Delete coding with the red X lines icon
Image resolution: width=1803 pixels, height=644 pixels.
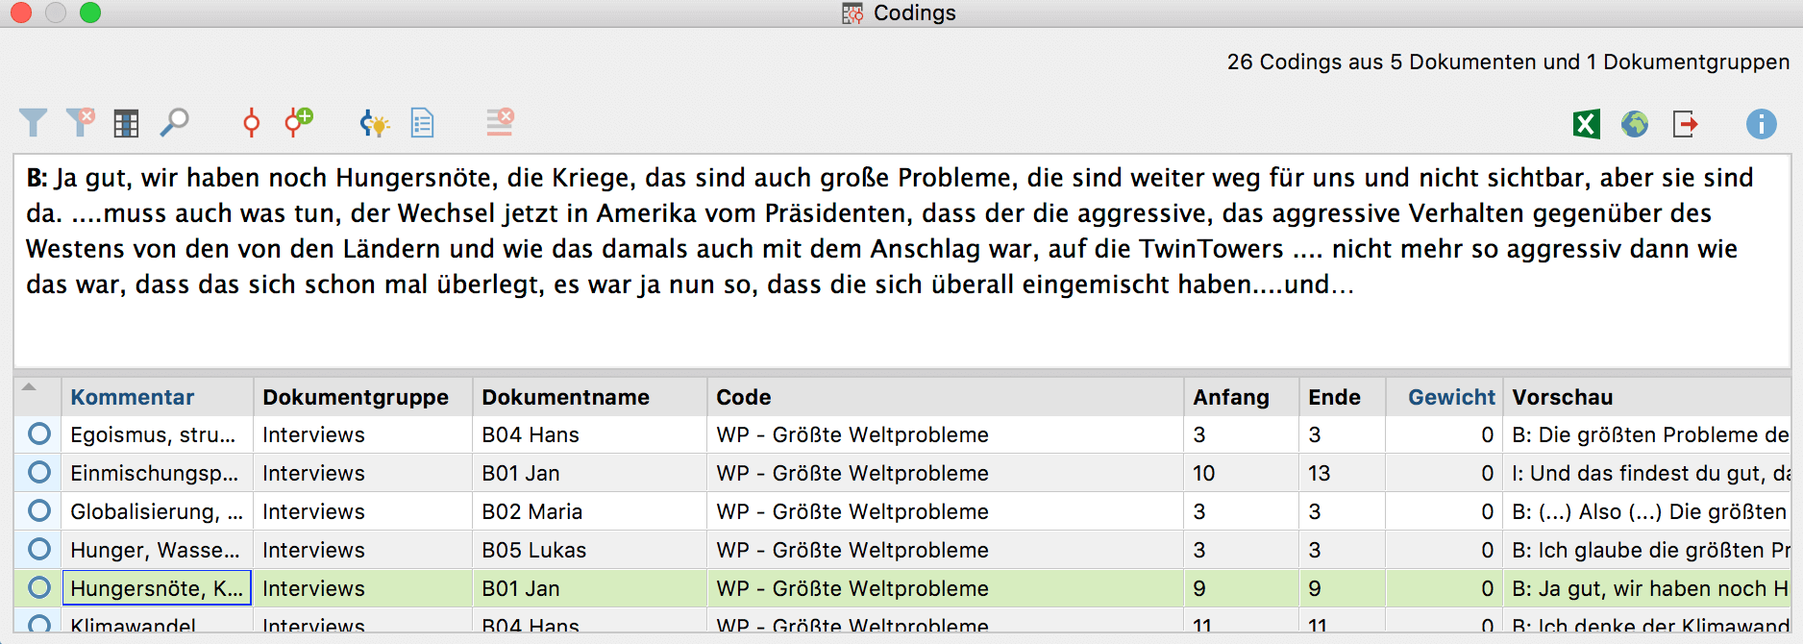click(500, 121)
